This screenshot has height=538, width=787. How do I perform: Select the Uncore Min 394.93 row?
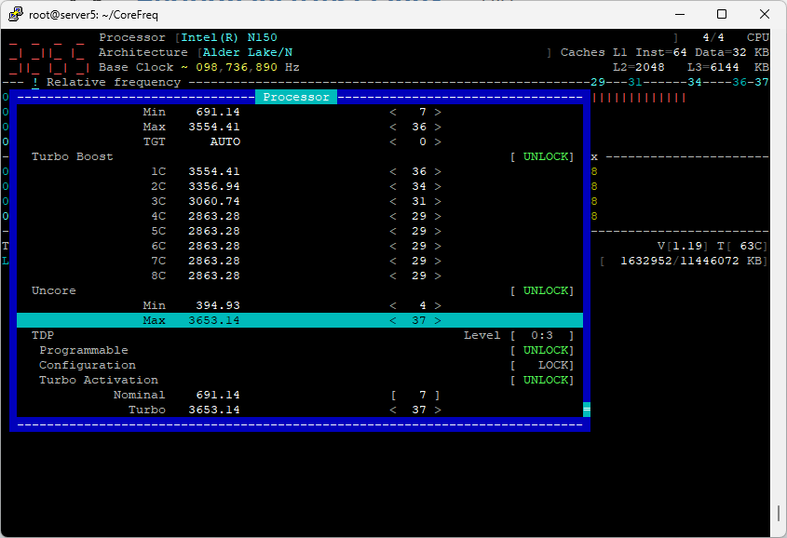pos(300,305)
